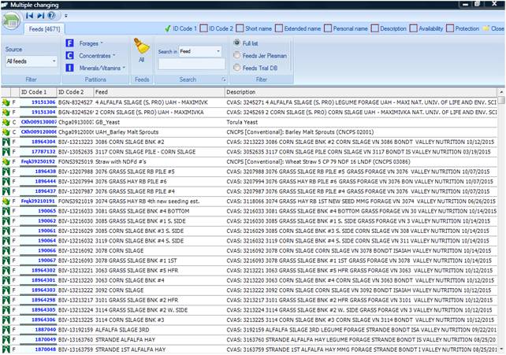Viewport: 506px width, 355px height.
Task: Sort by ID Code 2 column header
Action: (75, 92)
